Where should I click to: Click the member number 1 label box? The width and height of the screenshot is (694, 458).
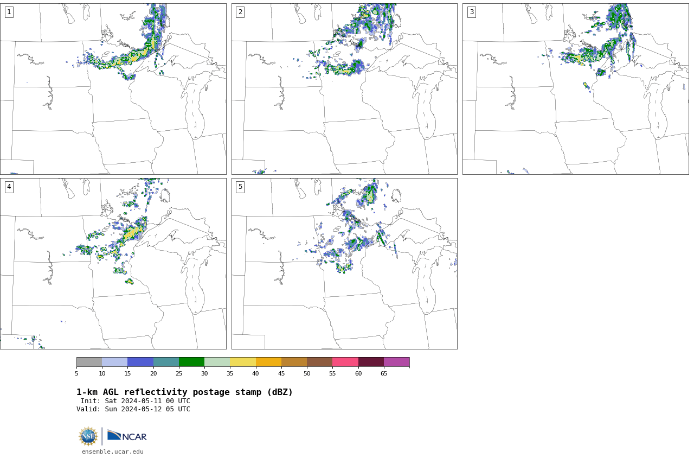9,12
